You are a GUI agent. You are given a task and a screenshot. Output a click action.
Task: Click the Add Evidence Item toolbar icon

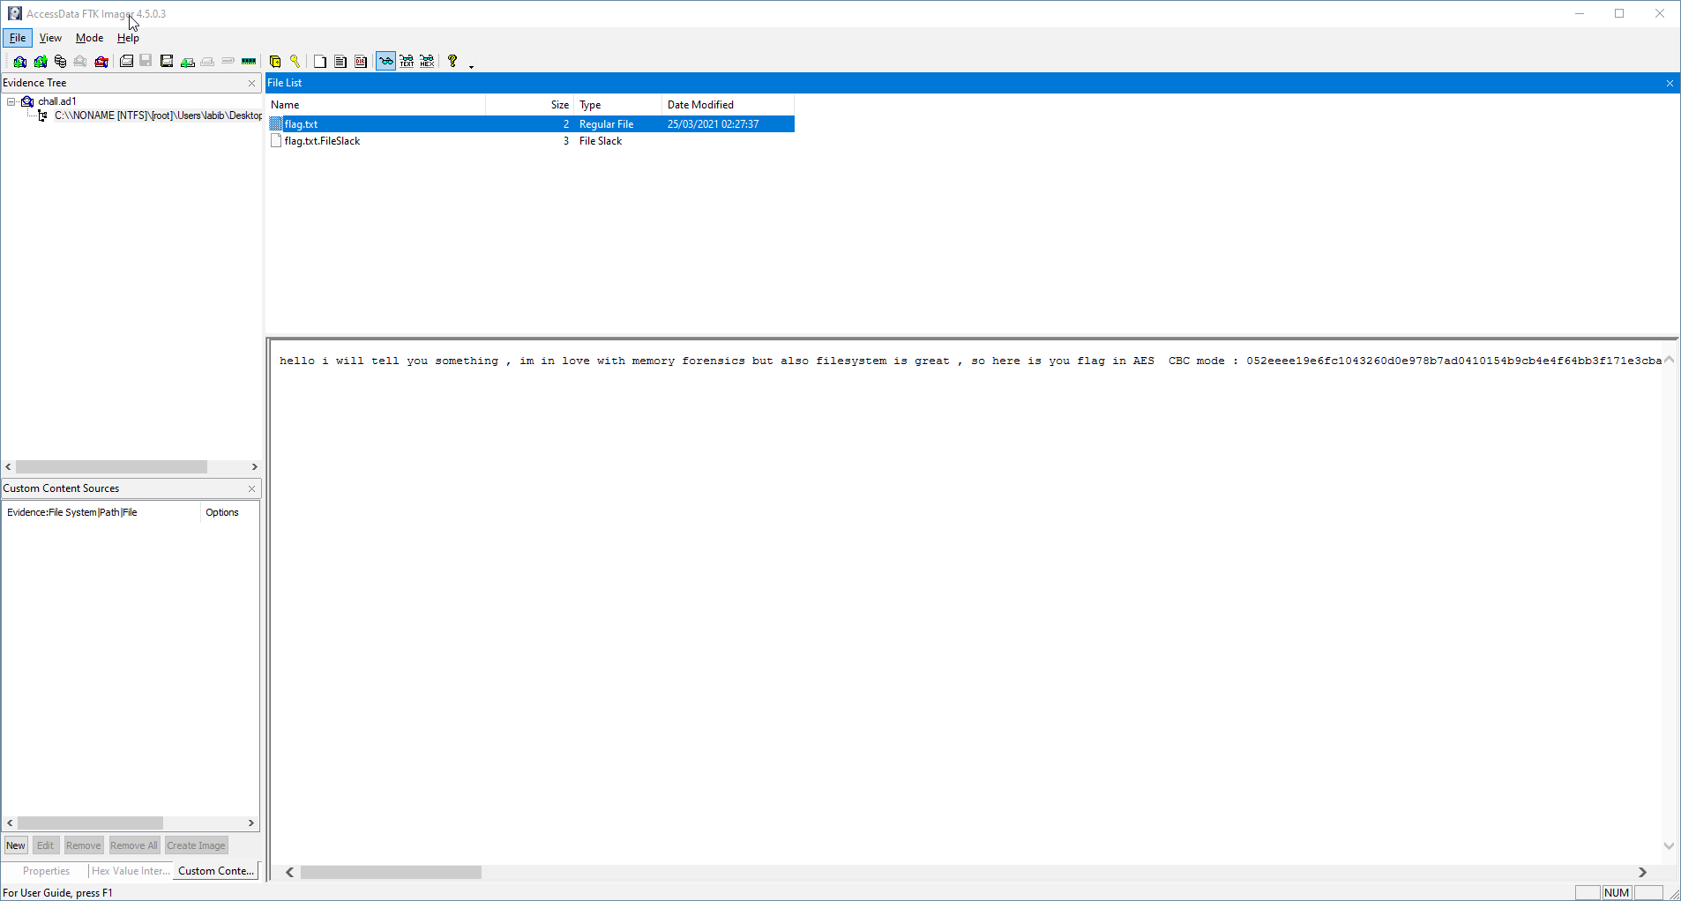coord(19,62)
